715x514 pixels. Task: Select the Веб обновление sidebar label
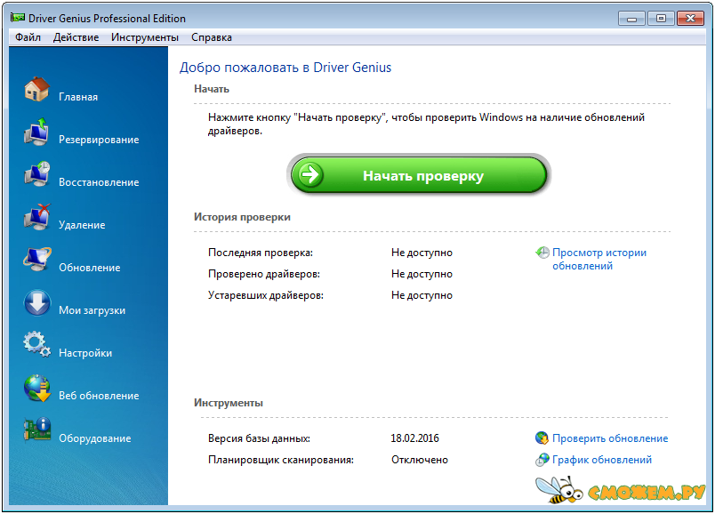[x=99, y=396]
